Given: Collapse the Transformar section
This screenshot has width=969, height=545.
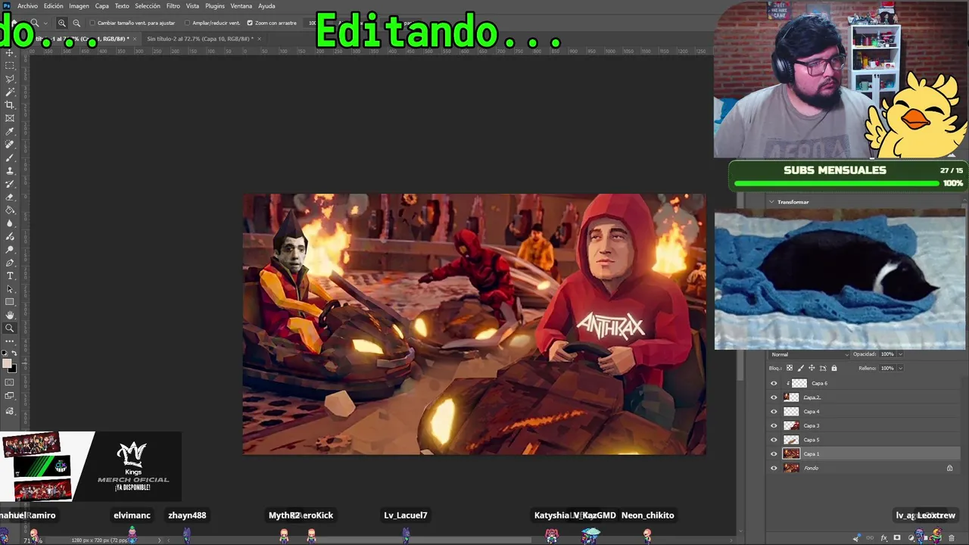Looking at the screenshot, I should 771,202.
